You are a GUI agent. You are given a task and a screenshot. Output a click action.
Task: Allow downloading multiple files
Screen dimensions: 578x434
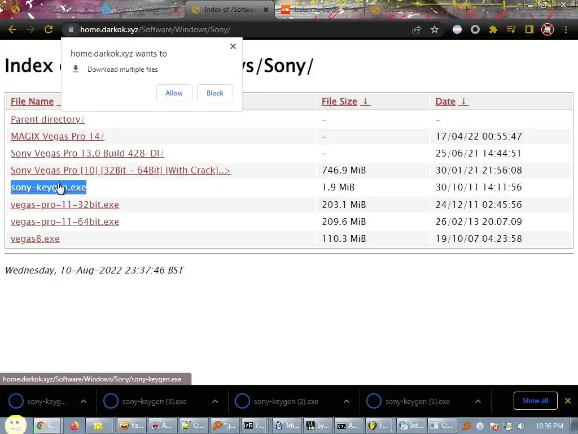174,93
